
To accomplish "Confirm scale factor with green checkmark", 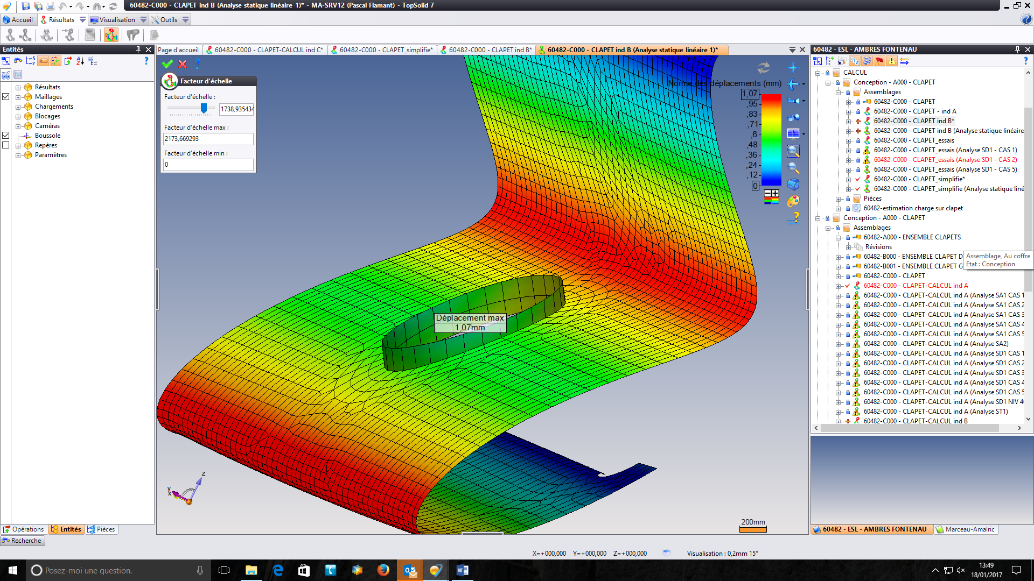I will coord(167,64).
